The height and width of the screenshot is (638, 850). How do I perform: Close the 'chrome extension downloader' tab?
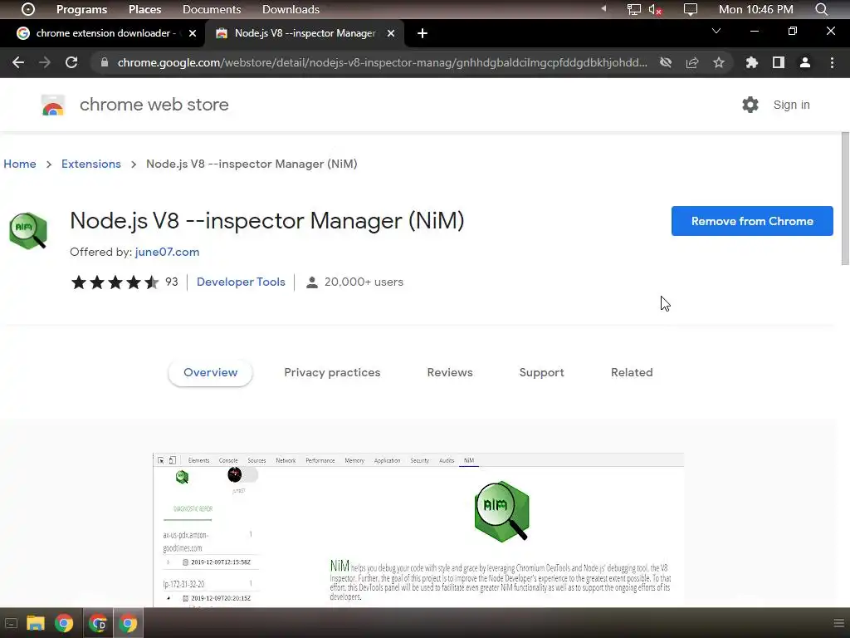pos(193,33)
